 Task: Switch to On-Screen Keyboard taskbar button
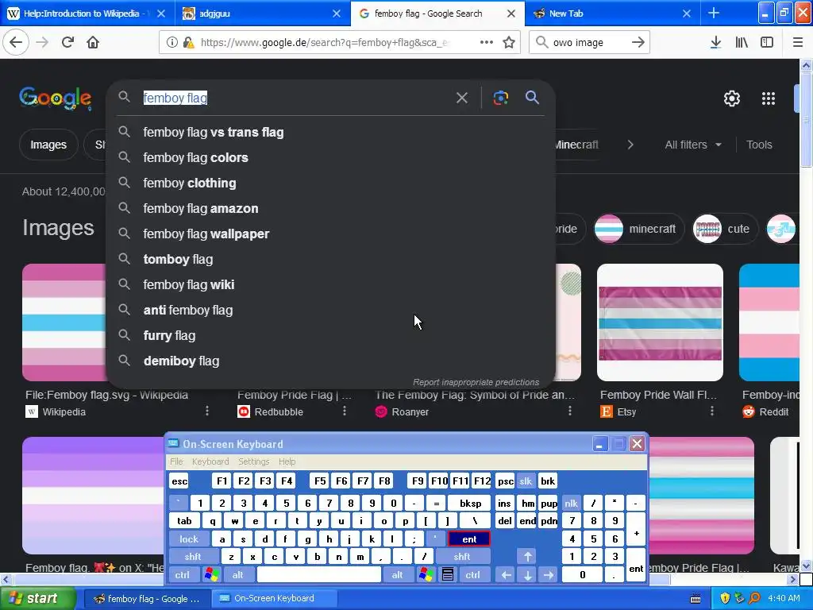pos(274,598)
